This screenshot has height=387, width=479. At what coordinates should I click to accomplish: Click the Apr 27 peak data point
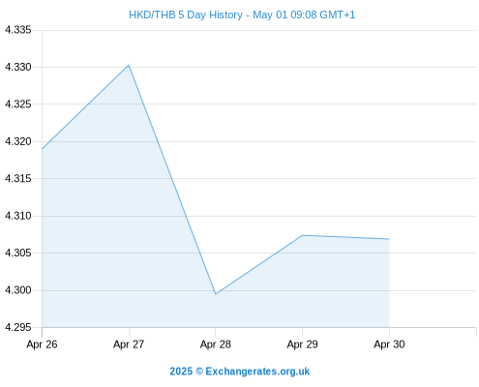(129, 65)
